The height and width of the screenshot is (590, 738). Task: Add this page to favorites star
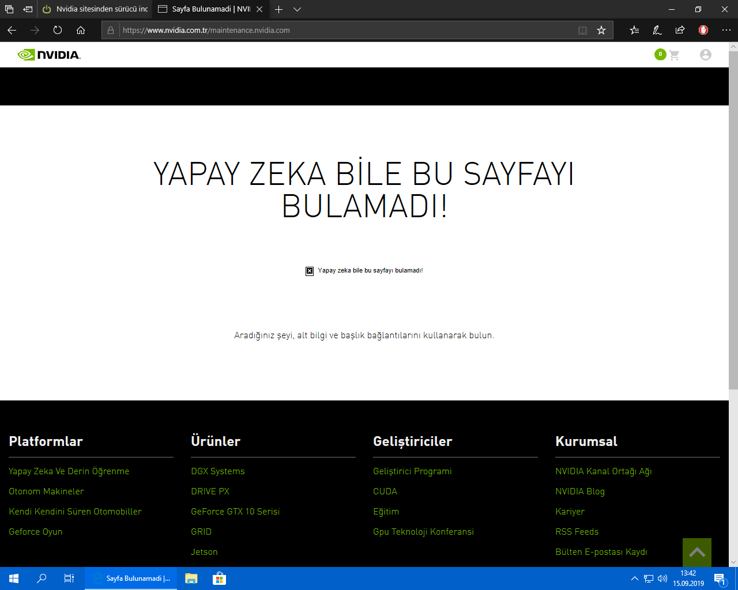click(x=601, y=30)
